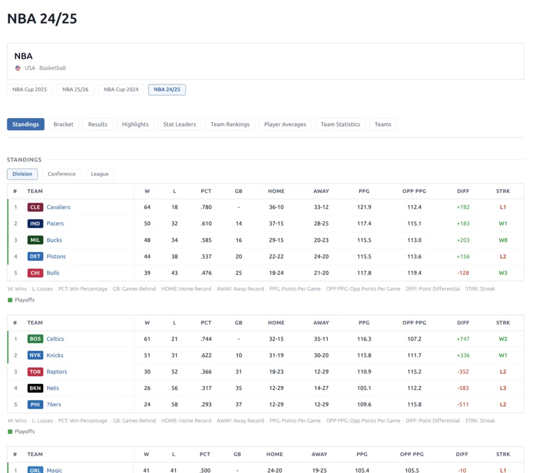Click the MIL team badge

tap(35, 240)
